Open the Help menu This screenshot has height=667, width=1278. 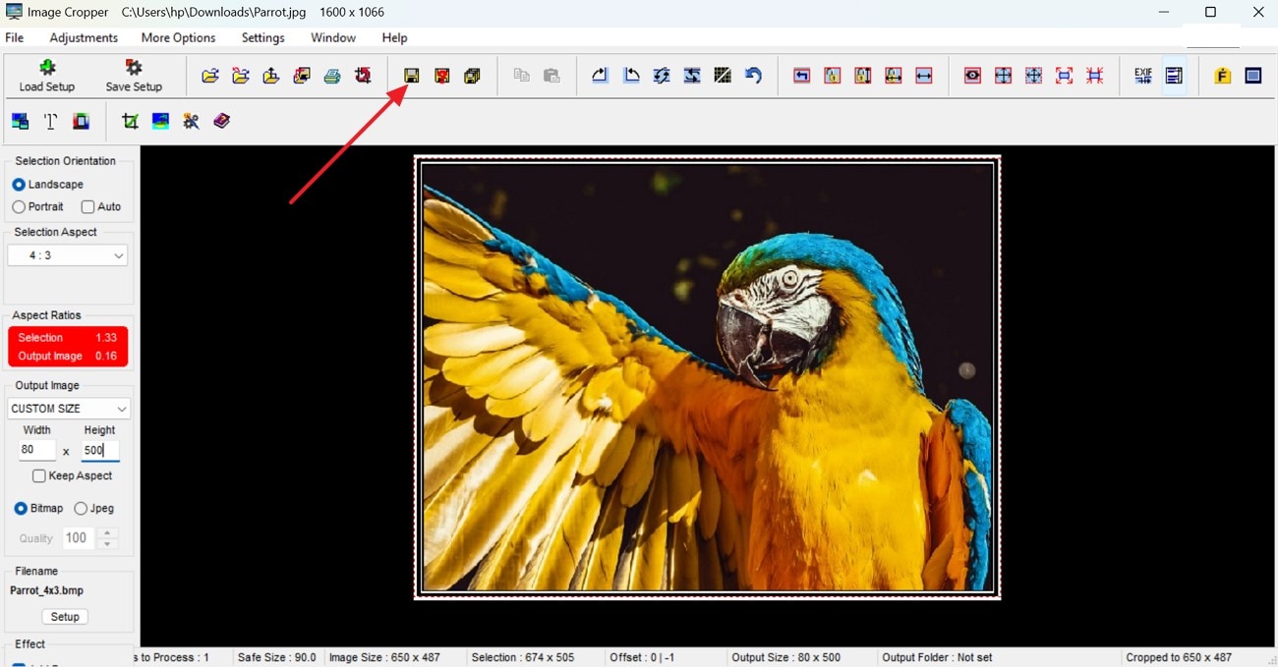click(x=394, y=37)
